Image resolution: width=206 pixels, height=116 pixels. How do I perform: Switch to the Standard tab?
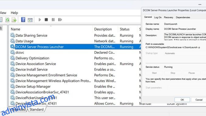tap(36, 109)
